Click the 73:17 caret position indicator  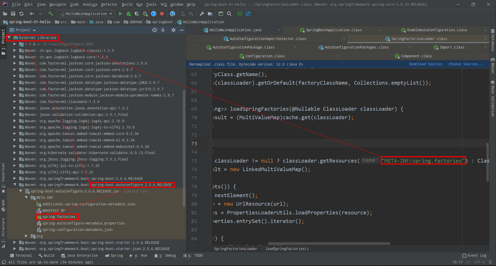click(x=458, y=262)
